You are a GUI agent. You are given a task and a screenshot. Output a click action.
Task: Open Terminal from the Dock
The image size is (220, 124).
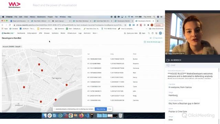click(92, 116)
